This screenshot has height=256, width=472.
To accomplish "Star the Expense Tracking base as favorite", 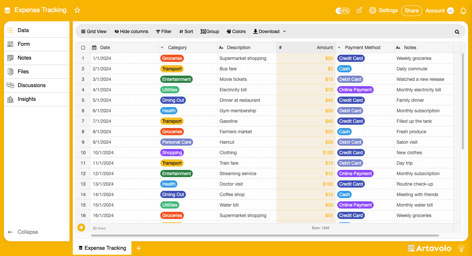I will click(77, 10).
